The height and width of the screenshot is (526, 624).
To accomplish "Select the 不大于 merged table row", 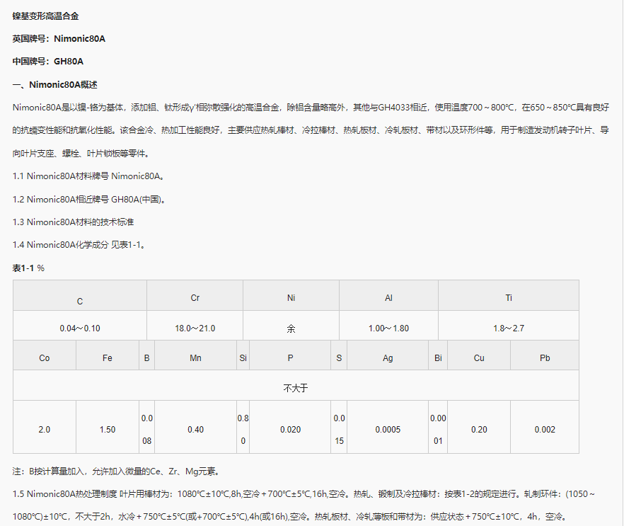I will (296, 386).
